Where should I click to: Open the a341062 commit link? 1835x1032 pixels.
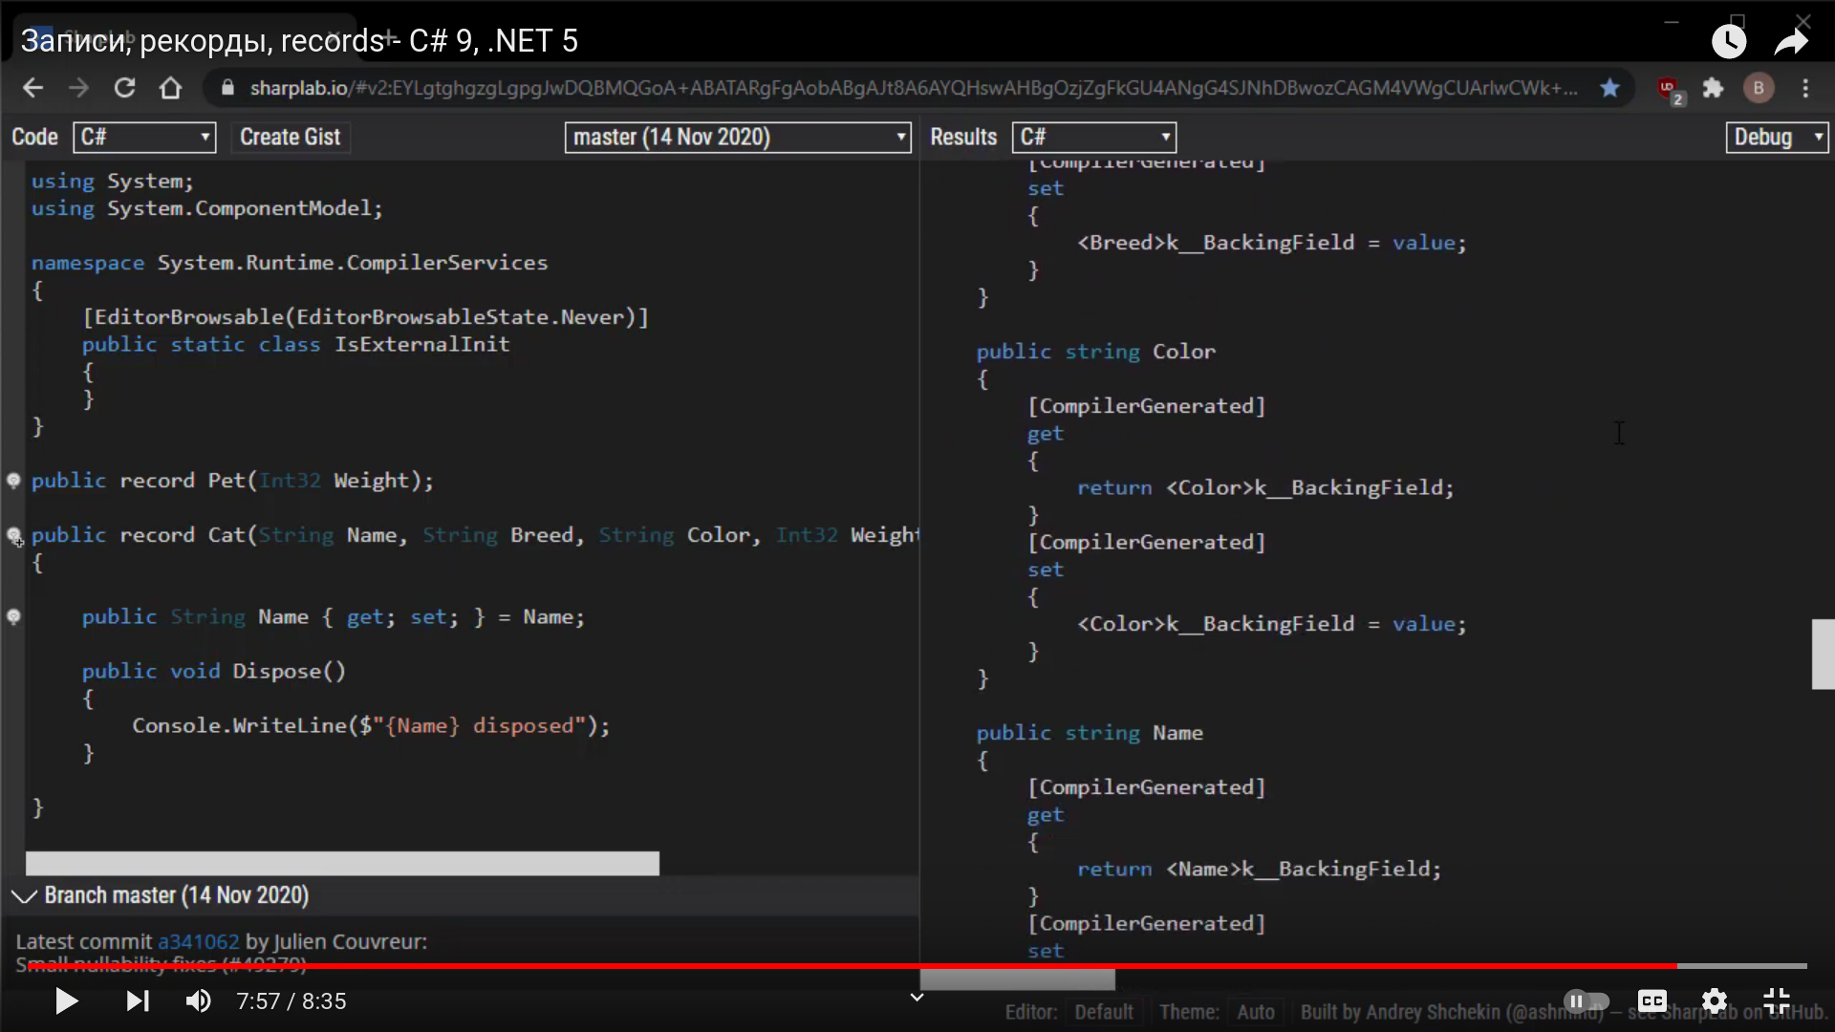198,941
